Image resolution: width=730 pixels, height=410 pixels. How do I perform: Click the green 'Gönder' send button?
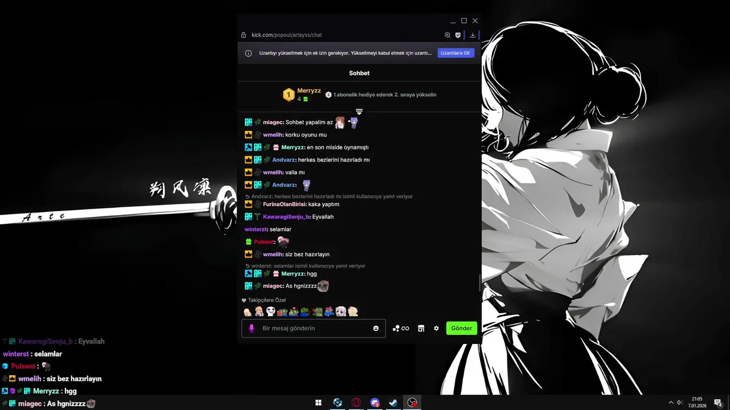[461, 329]
